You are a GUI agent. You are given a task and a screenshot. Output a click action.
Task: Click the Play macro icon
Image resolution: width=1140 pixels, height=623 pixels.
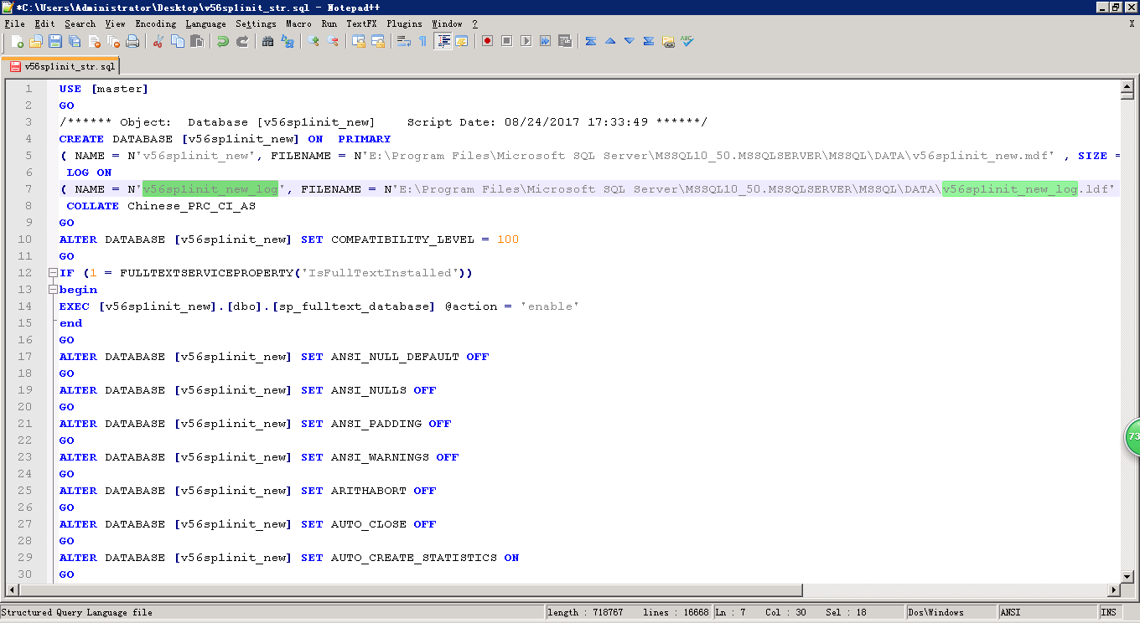point(526,41)
